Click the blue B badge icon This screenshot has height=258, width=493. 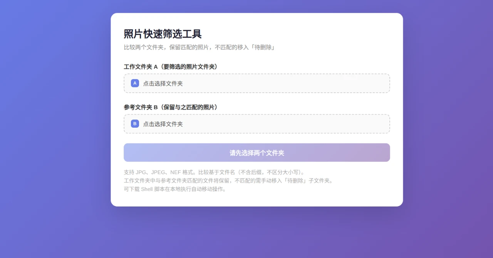tap(135, 123)
